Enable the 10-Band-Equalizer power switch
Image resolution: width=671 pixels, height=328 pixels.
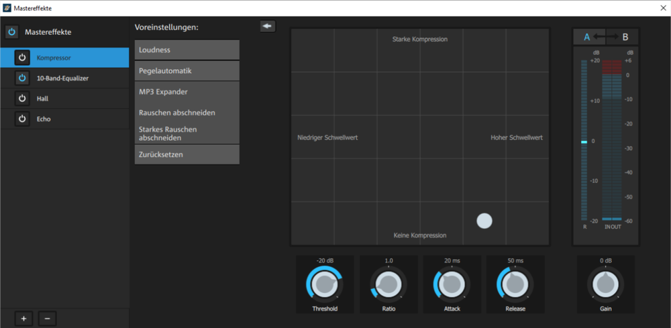pyautogui.click(x=22, y=78)
